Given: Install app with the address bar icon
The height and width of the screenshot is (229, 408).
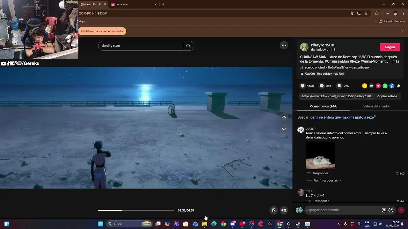Looking at the screenshot, I should pyautogui.click(x=359, y=13).
